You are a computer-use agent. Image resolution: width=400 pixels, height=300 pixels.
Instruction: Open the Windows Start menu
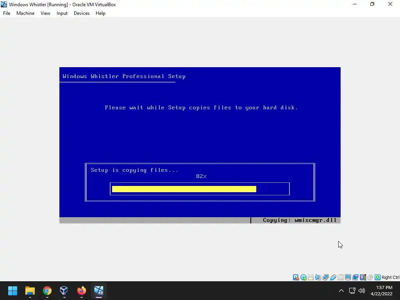pyautogui.click(x=12, y=291)
